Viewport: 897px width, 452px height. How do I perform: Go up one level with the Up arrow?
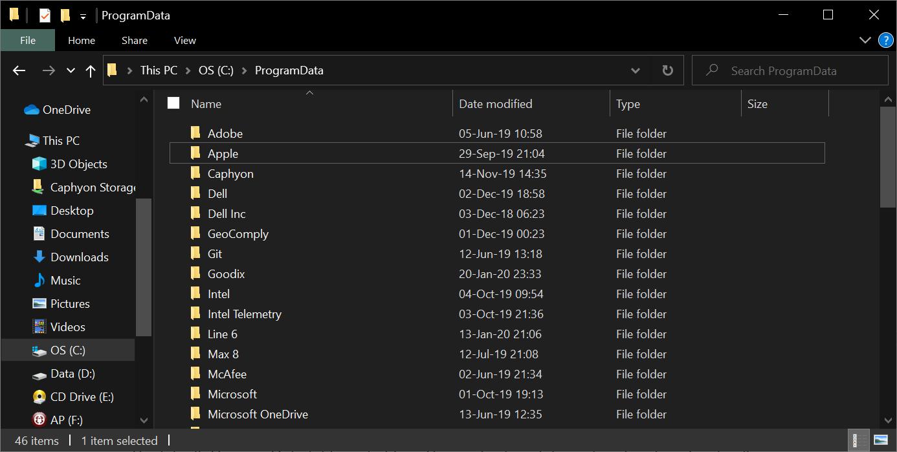point(91,70)
